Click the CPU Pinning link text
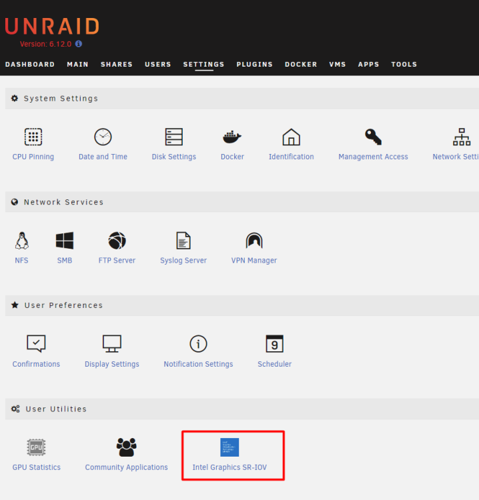Viewport: 479px width, 500px height. 33,157
